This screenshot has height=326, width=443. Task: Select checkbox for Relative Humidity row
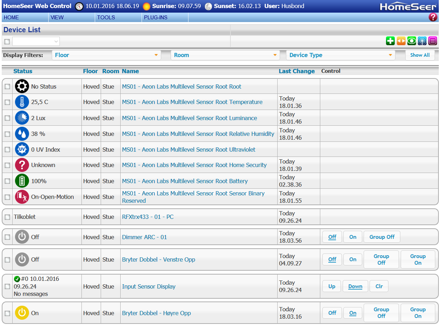tap(7, 134)
